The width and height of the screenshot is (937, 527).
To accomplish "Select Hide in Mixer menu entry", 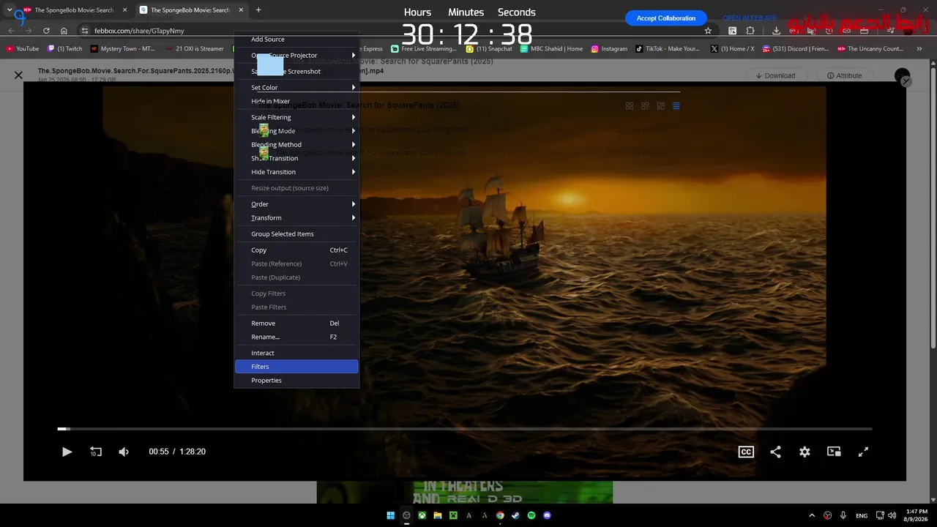I will tap(296, 102).
